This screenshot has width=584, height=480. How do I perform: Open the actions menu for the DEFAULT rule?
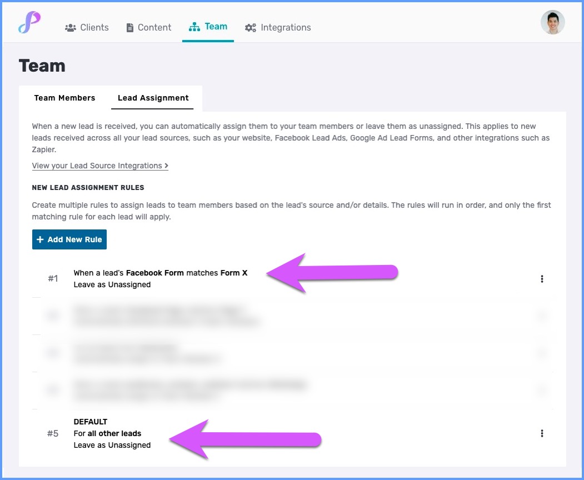click(x=542, y=433)
